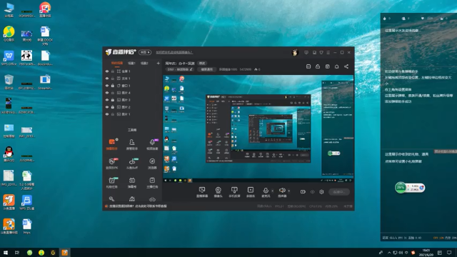This screenshot has height=257, width=457.
Task: Open the room manager assistant tool
Action: click(131, 144)
